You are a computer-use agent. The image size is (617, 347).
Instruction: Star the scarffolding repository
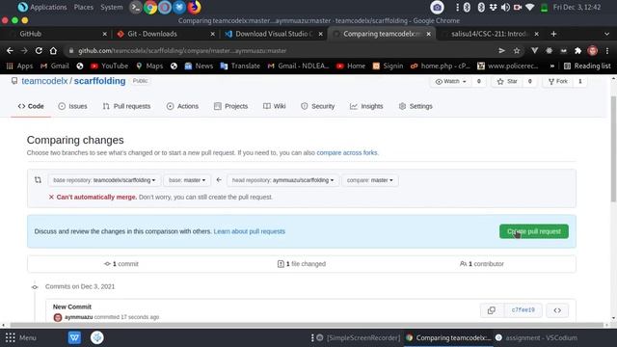coord(507,81)
